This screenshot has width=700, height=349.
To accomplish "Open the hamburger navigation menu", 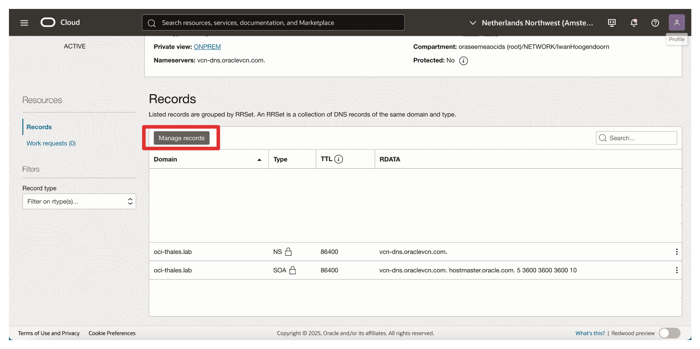I will [24, 23].
